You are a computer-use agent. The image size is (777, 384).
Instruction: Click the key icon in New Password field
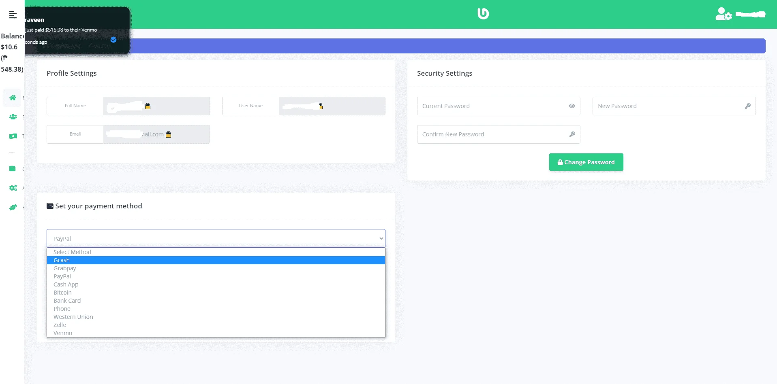(x=748, y=106)
